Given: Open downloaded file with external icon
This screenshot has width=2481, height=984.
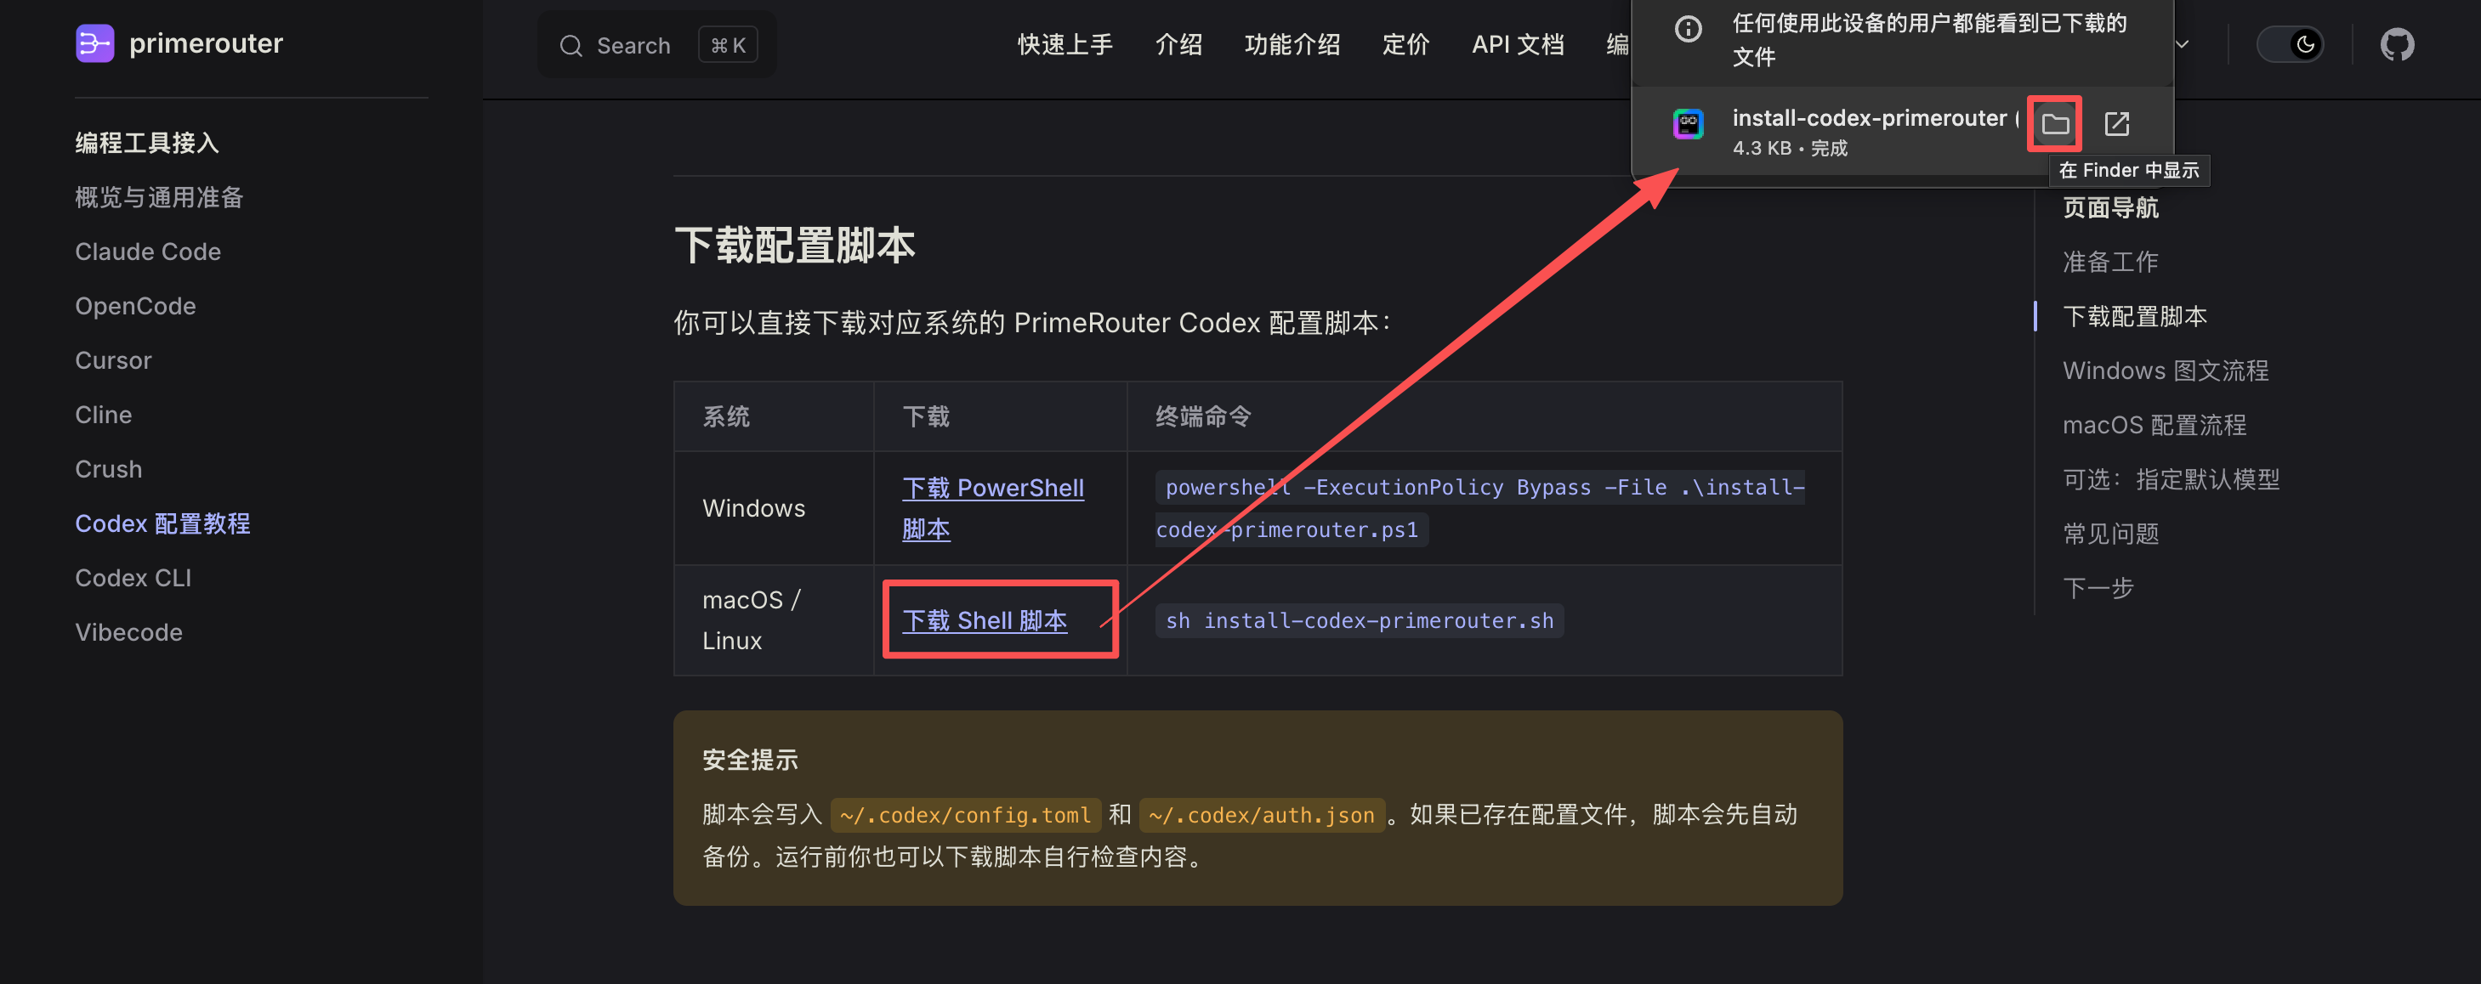Looking at the screenshot, I should pyautogui.click(x=2116, y=123).
